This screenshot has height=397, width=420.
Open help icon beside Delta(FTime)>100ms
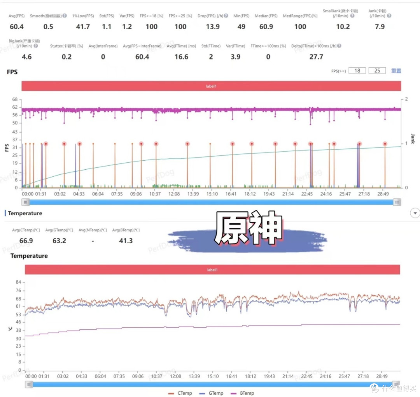click(339, 46)
